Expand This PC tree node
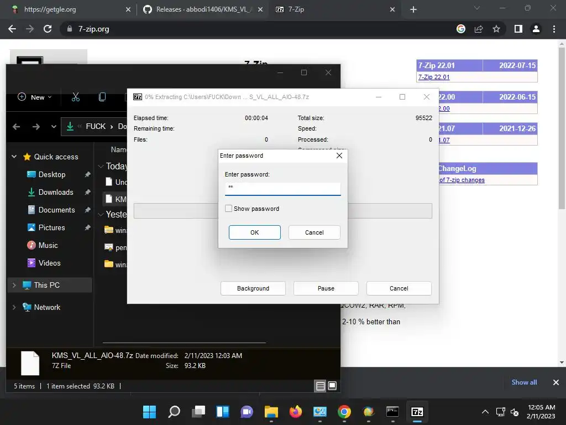This screenshot has height=425, width=566. tap(14, 285)
